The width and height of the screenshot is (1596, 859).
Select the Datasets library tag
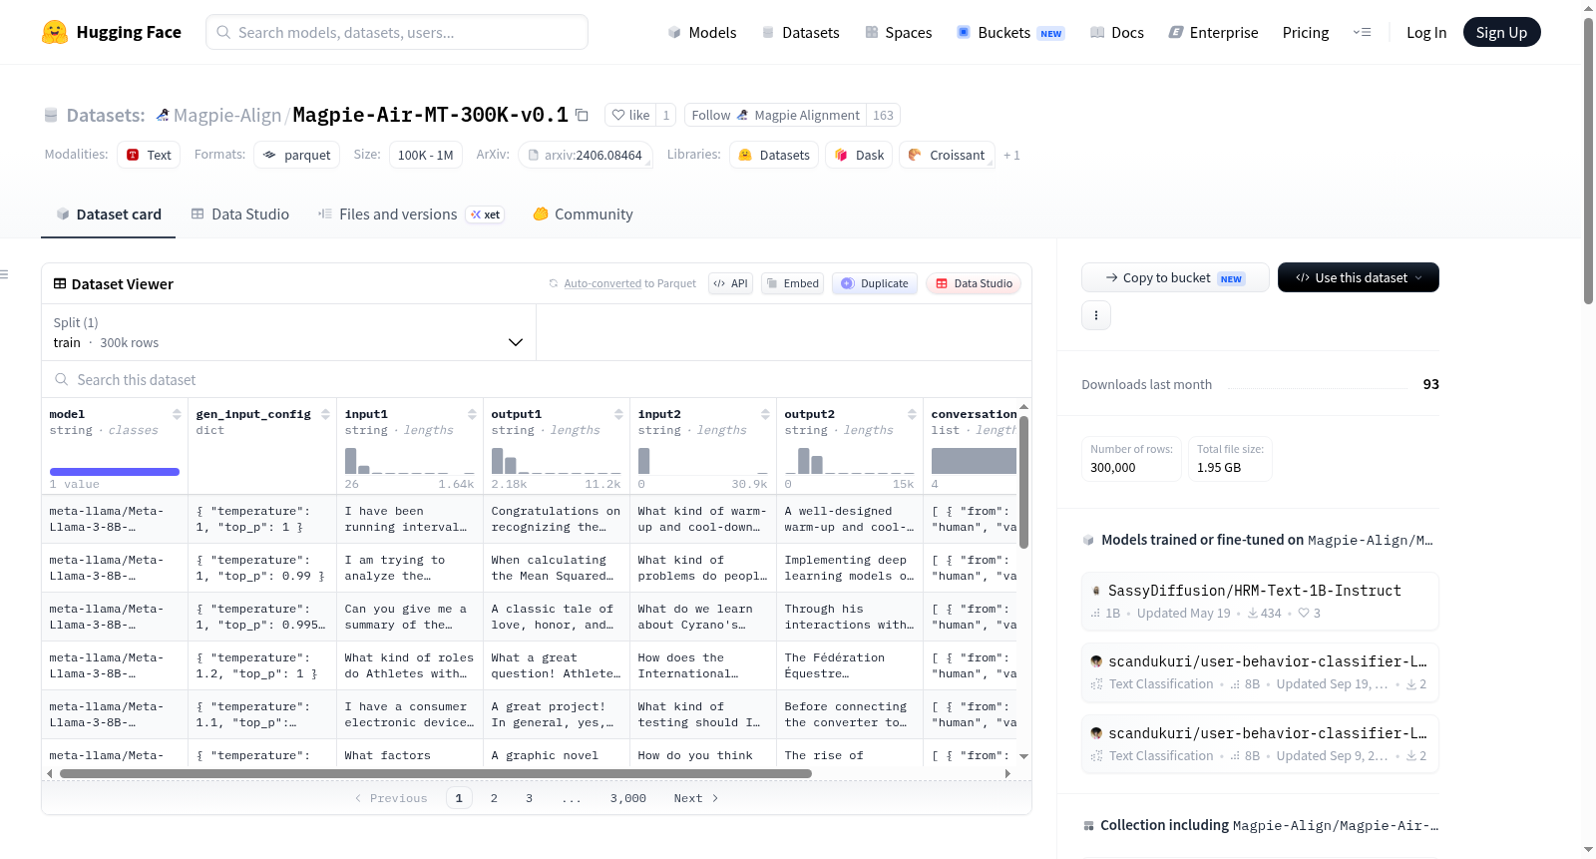tap(774, 155)
